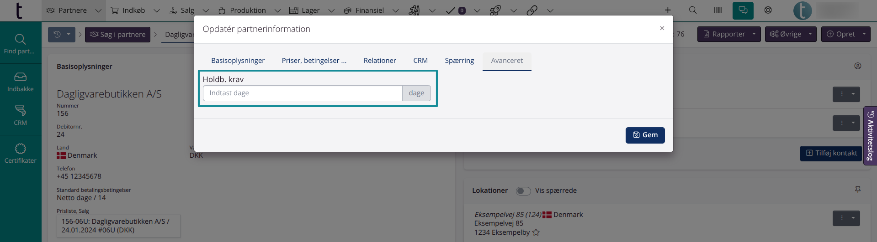Open the user avatar profile
This screenshot has width=877, height=242.
tap(803, 10)
